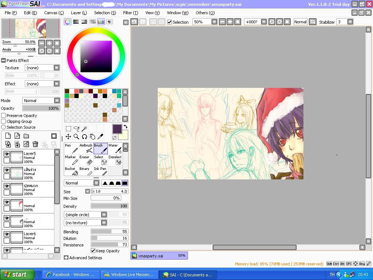This screenshot has height=280, width=373.
Task: Hide the ปุยหมวก layer via eye icon
Action: pyautogui.click(x=7, y=186)
